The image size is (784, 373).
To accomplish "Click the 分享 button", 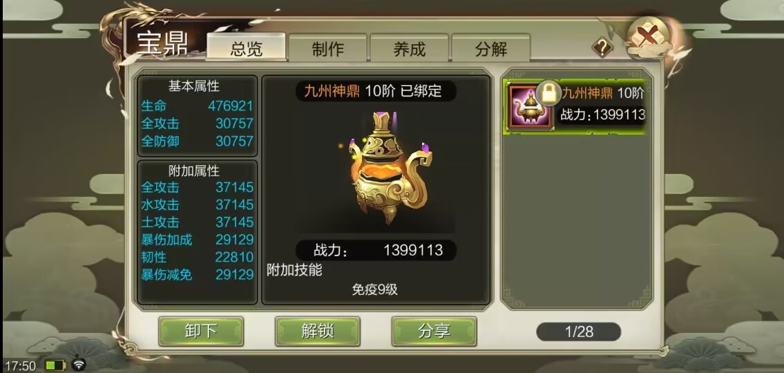I will pyautogui.click(x=434, y=331).
